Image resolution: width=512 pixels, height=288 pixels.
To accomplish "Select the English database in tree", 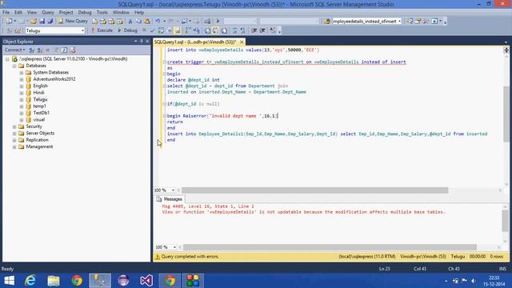I will [x=40, y=86].
